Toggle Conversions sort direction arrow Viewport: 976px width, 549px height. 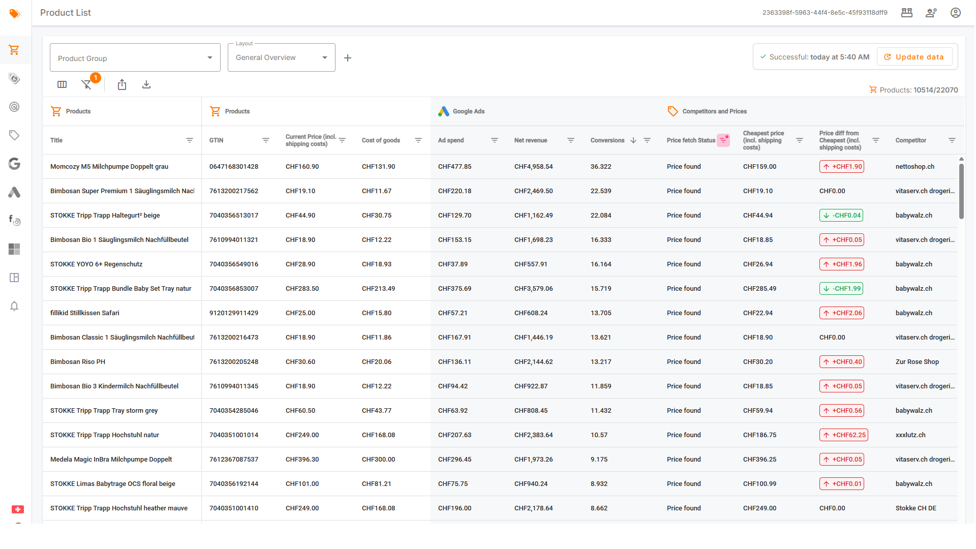[x=633, y=140]
